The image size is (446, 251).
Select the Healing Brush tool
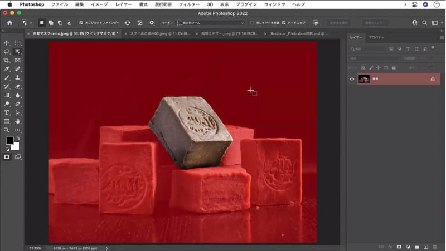point(18,69)
